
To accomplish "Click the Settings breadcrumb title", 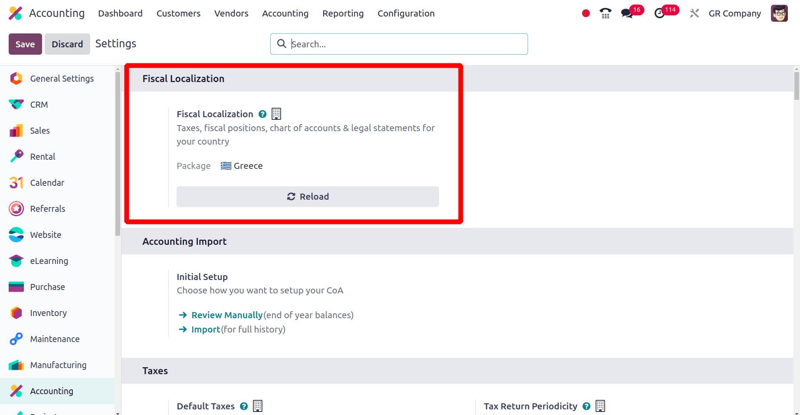I will coord(116,43).
